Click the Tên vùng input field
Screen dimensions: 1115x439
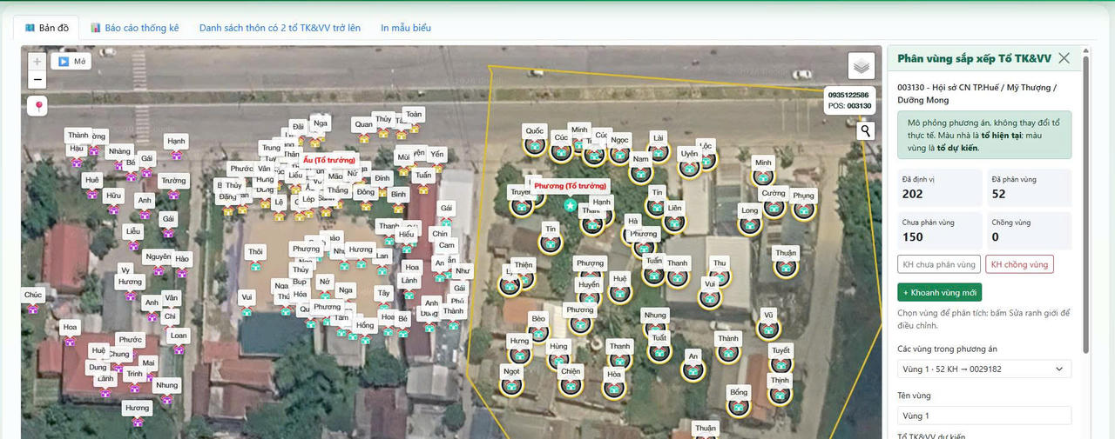[984, 416]
